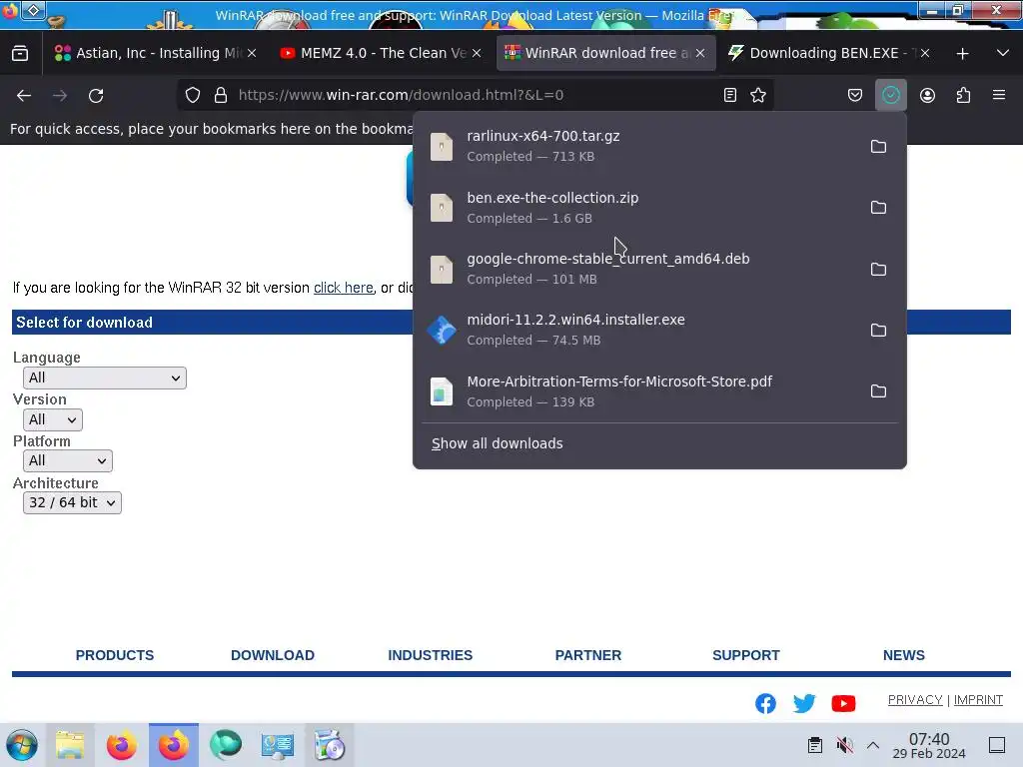Open the Firefox View tab list icon
Viewport: 1023px width, 767px height.
[x=20, y=53]
